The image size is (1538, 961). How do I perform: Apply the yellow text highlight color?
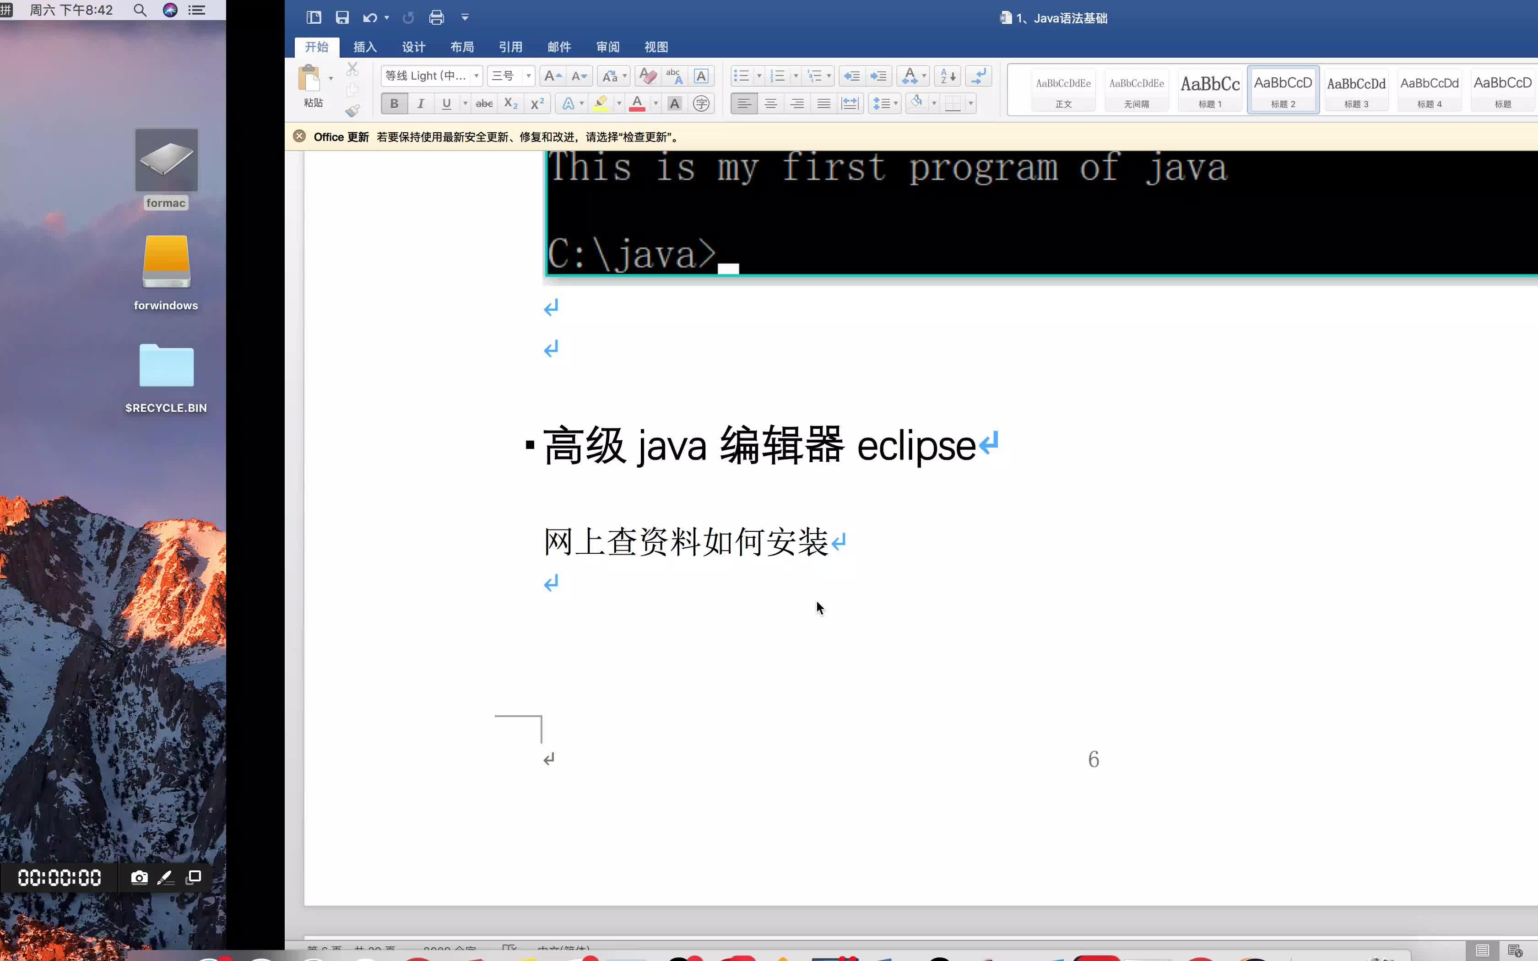(x=600, y=103)
